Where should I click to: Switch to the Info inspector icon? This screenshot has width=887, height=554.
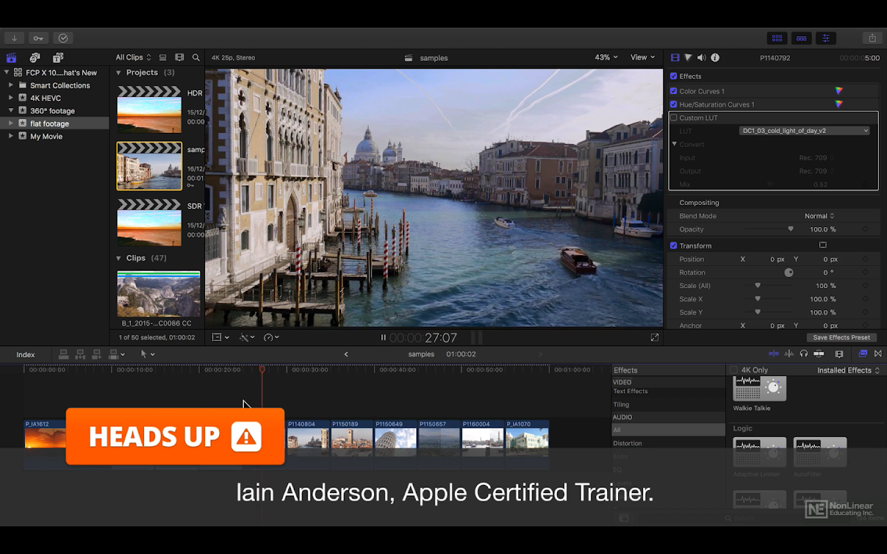click(715, 57)
